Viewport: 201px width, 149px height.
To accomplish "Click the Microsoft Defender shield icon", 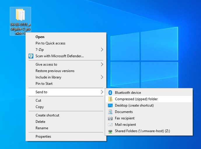I will (x=31, y=56).
